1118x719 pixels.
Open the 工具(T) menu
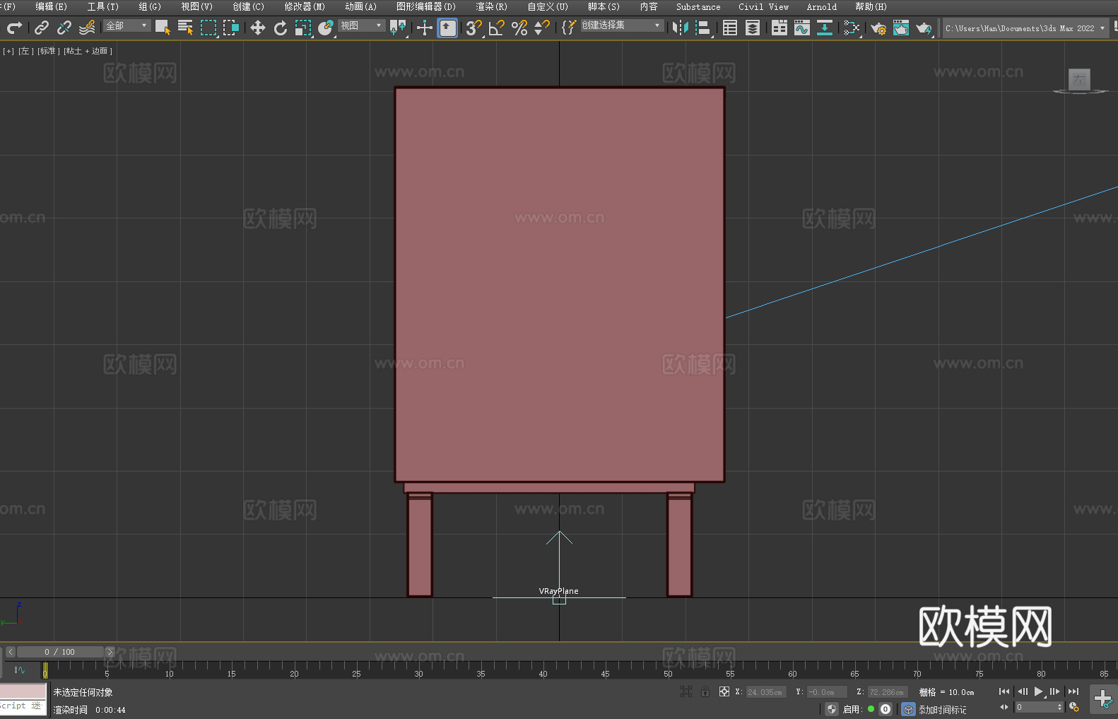pos(103,6)
